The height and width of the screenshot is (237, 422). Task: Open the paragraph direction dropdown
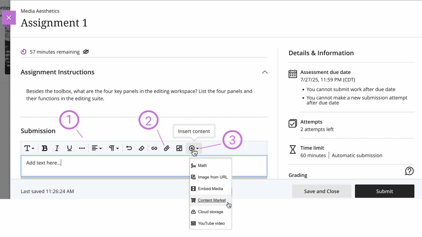pos(114,148)
